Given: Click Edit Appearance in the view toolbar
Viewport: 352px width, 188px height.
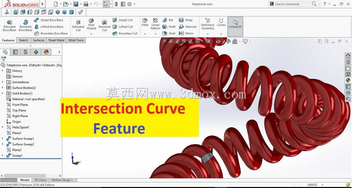Looking at the screenshot, I should (x=228, y=41).
